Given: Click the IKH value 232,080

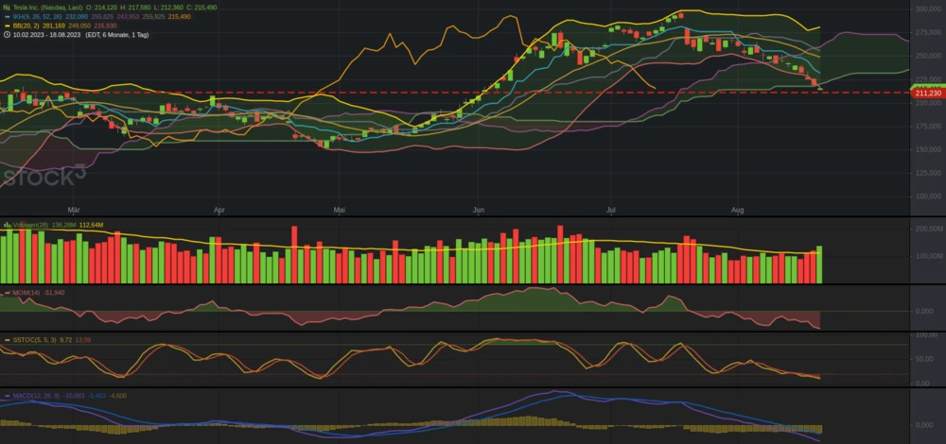Looking at the screenshot, I should (x=76, y=17).
